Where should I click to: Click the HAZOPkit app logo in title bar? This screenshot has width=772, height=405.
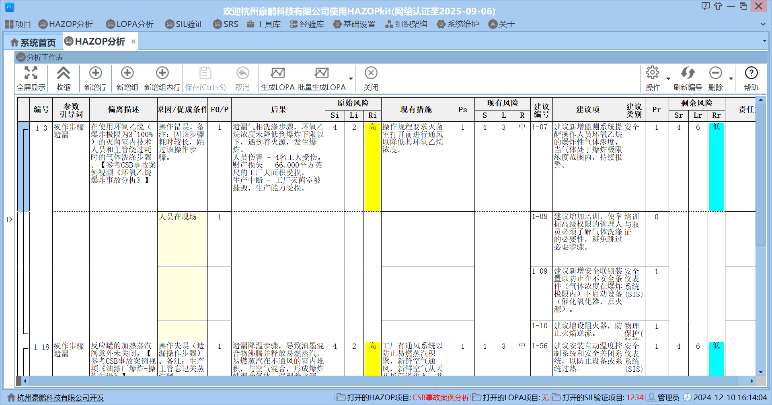[10, 7]
